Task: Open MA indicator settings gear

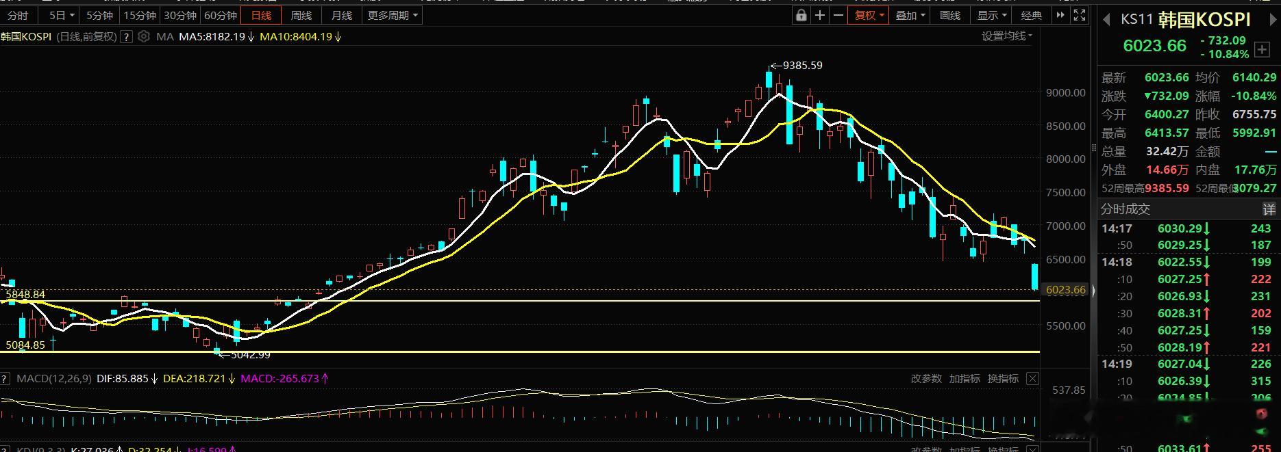Action: pyautogui.click(x=144, y=37)
